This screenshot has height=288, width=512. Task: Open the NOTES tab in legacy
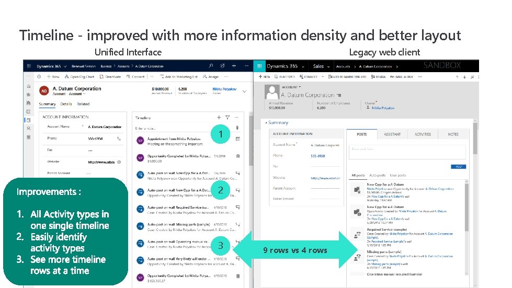coord(453,134)
